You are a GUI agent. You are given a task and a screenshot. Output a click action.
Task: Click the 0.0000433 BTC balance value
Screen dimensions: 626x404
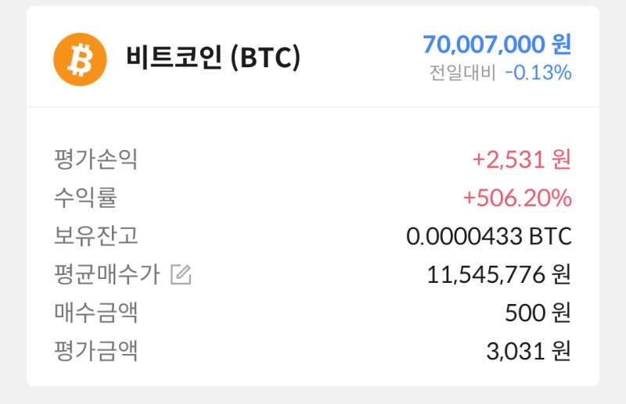click(489, 236)
